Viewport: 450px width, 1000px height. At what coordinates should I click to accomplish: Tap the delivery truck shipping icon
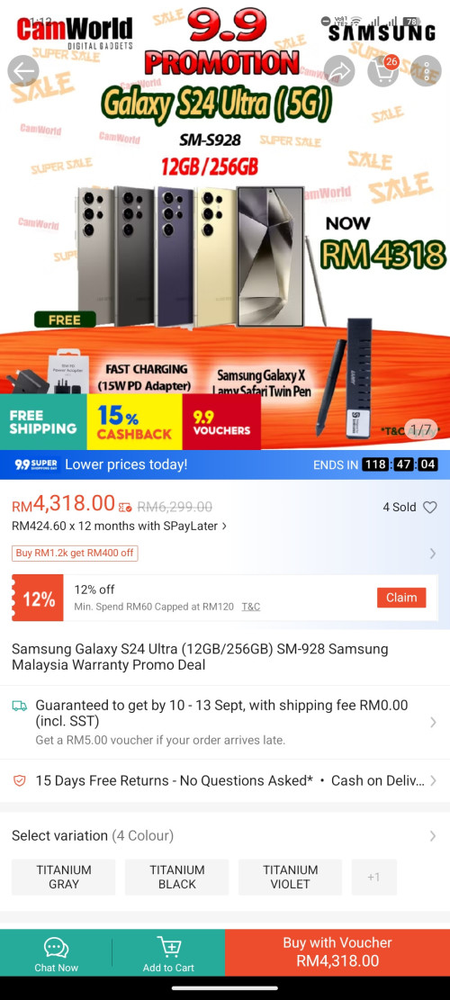[x=20, y=706]
